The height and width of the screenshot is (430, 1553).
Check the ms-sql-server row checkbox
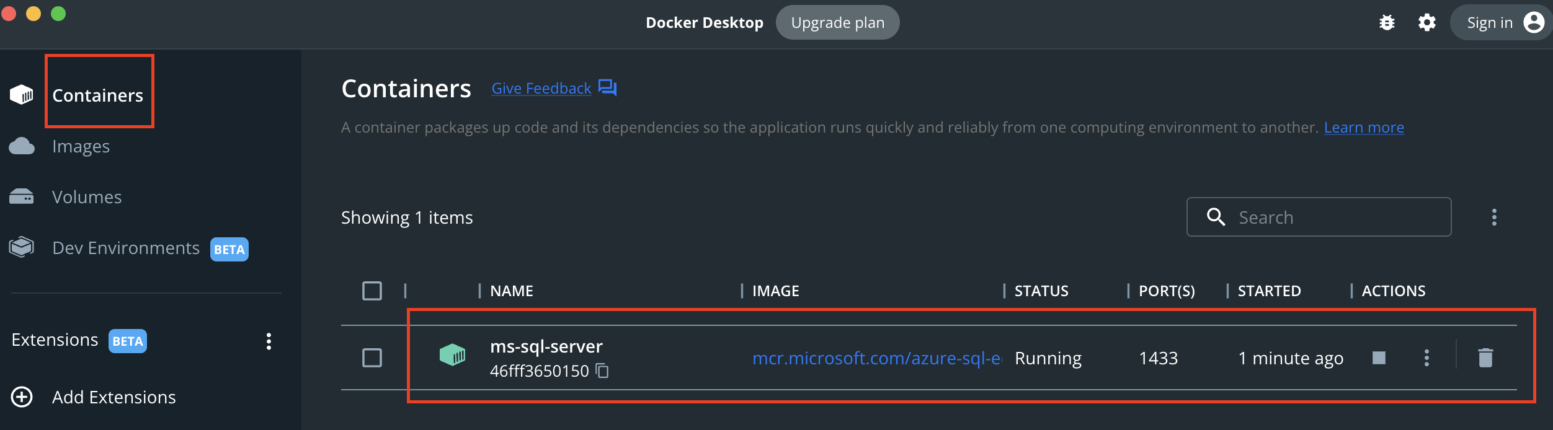point(372,358)
